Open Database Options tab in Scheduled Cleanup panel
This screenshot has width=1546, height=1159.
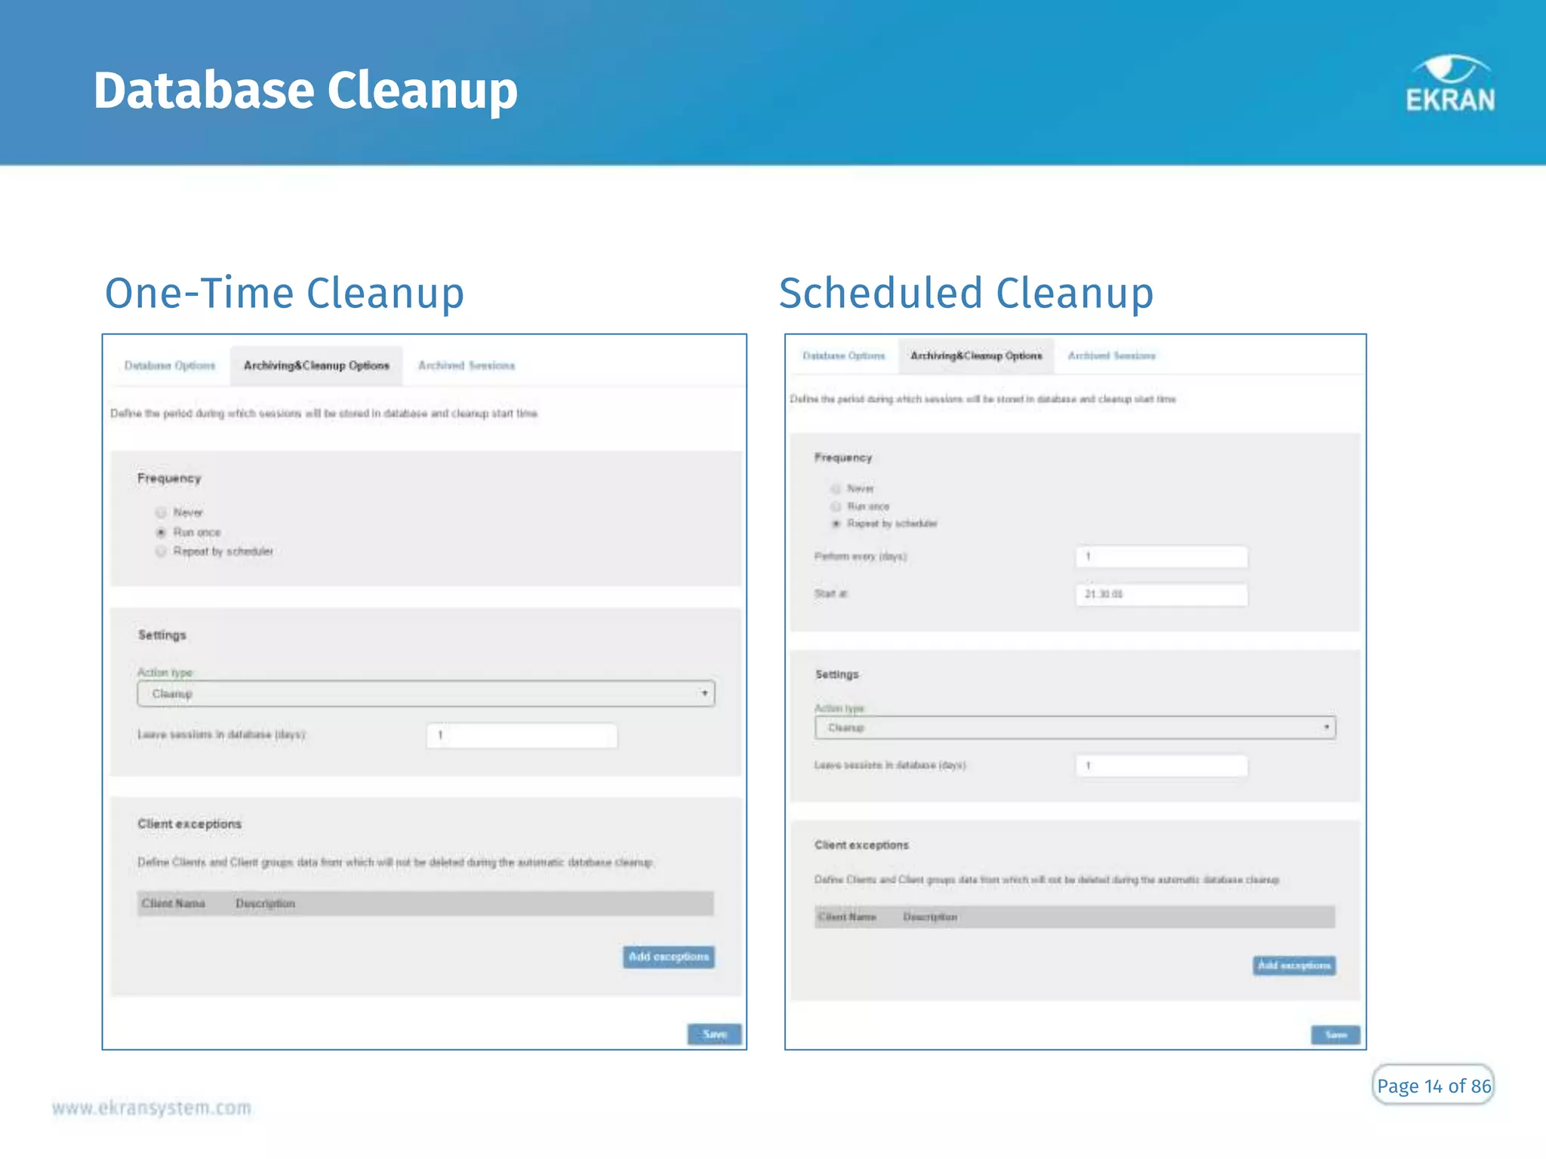click(843, 355)
